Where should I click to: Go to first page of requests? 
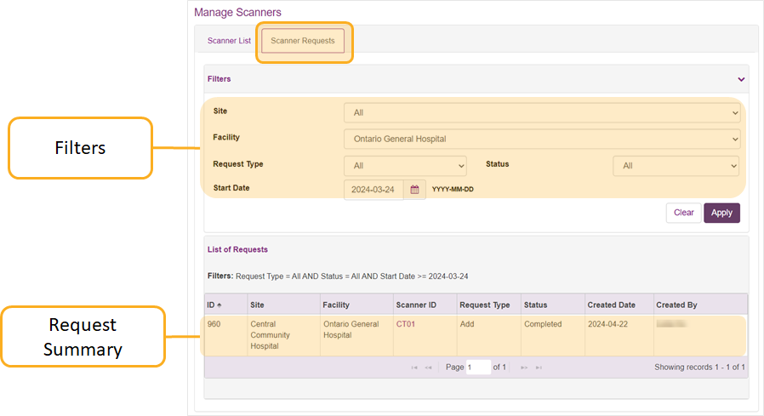pyautogui.click(x=414, y=368)
